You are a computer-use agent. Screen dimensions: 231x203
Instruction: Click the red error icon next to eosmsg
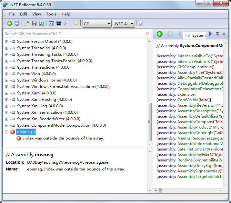[13, 132]
